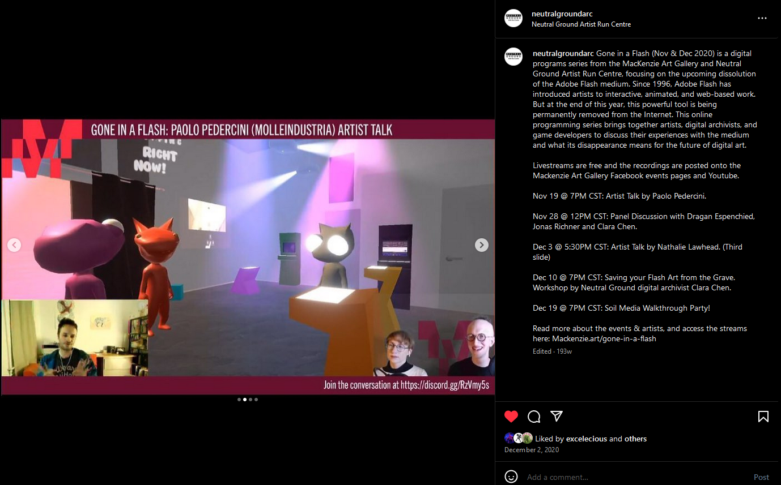Image resolution: width=781 pixels, height=485 pixels.
Task: Click the liker avatars beside Liked by
Action: 519,438
